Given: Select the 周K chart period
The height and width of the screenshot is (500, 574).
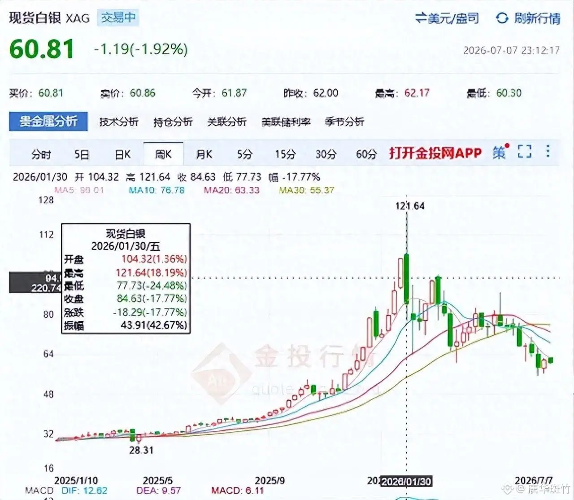Looking at the screenshot, I should [x=163, y=154].
